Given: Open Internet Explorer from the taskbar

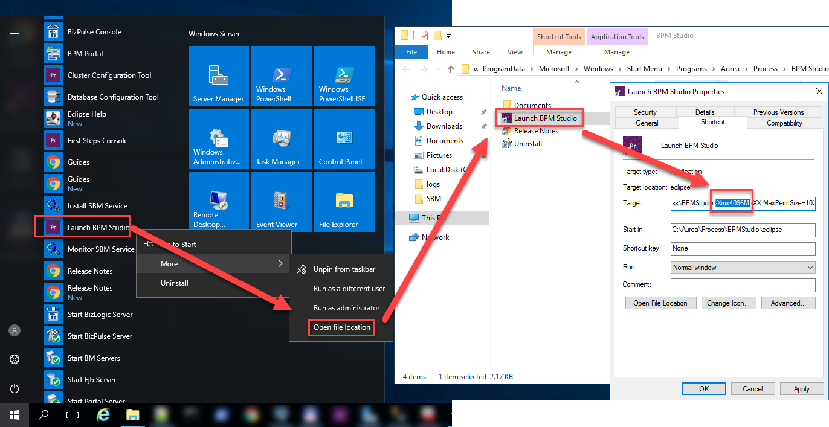Looking at the screenshot, I should coord(103,415).
